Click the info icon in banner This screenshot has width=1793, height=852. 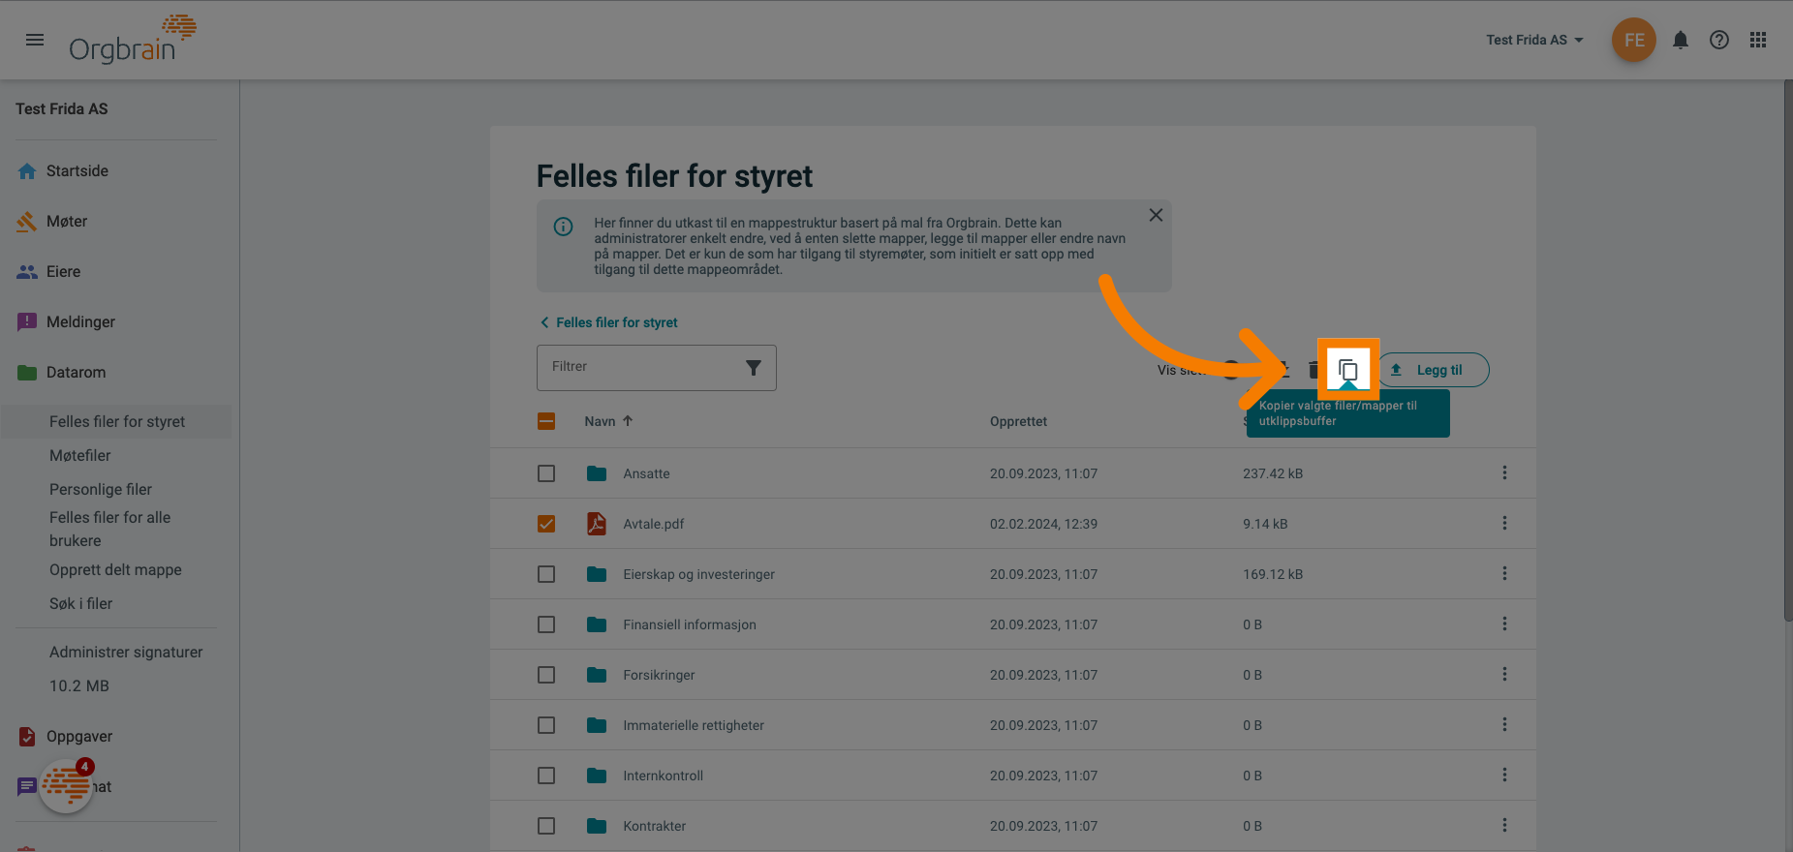pos(563,227)
